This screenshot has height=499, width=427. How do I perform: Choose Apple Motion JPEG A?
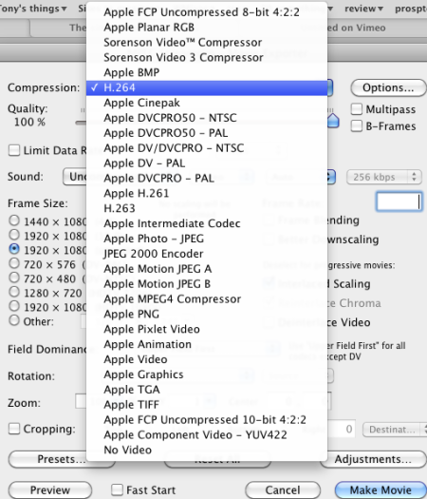[207, 269]
